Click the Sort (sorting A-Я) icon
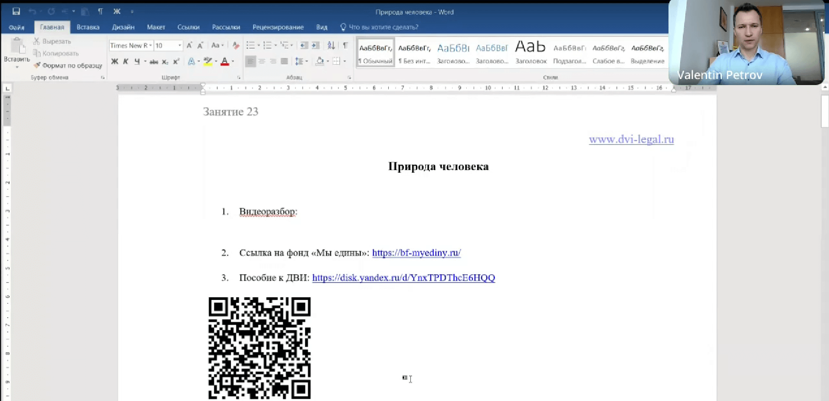 [331, 45]
